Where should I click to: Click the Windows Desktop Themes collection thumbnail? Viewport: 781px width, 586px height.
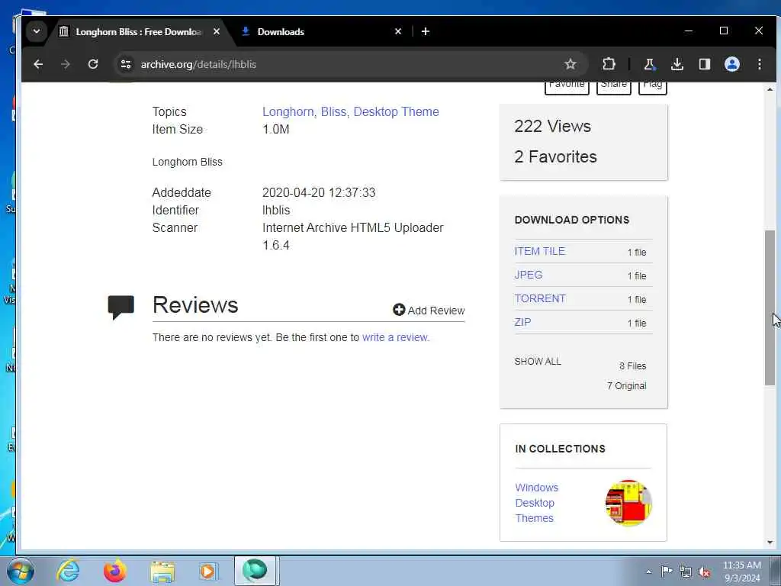[x=628, y=502]
